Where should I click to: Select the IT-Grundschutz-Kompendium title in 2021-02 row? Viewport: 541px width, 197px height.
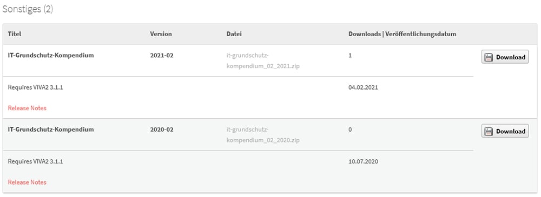pyautogui.click(x=51, y=55)
